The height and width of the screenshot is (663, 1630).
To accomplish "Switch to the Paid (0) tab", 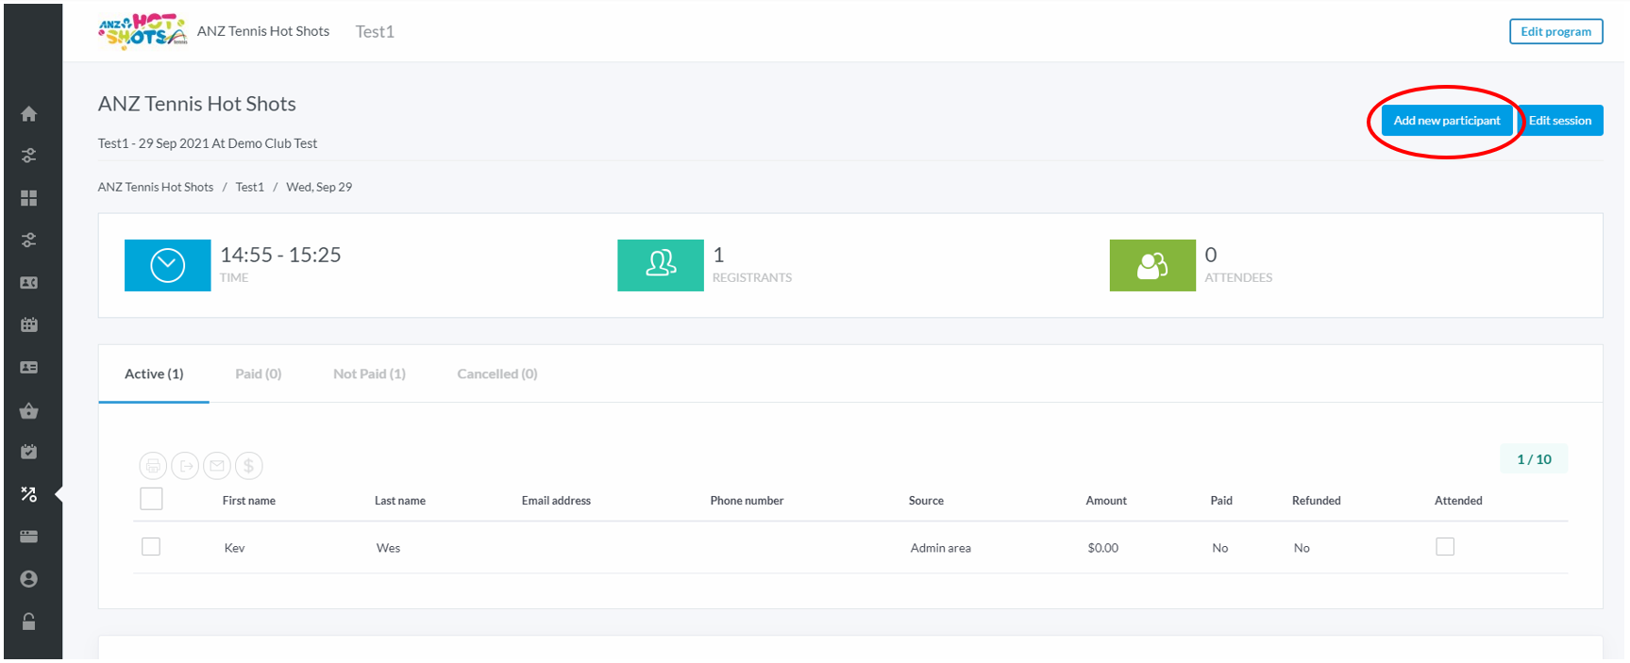I will point(259,374).
